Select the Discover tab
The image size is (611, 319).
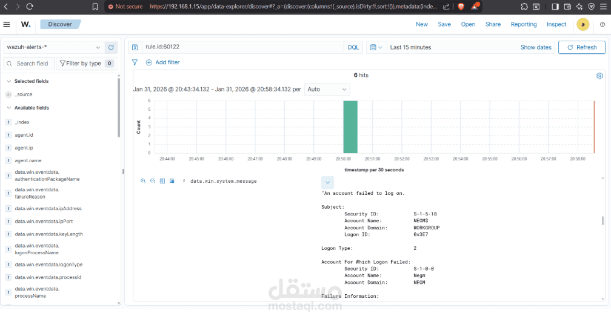(x=60, y=24)
